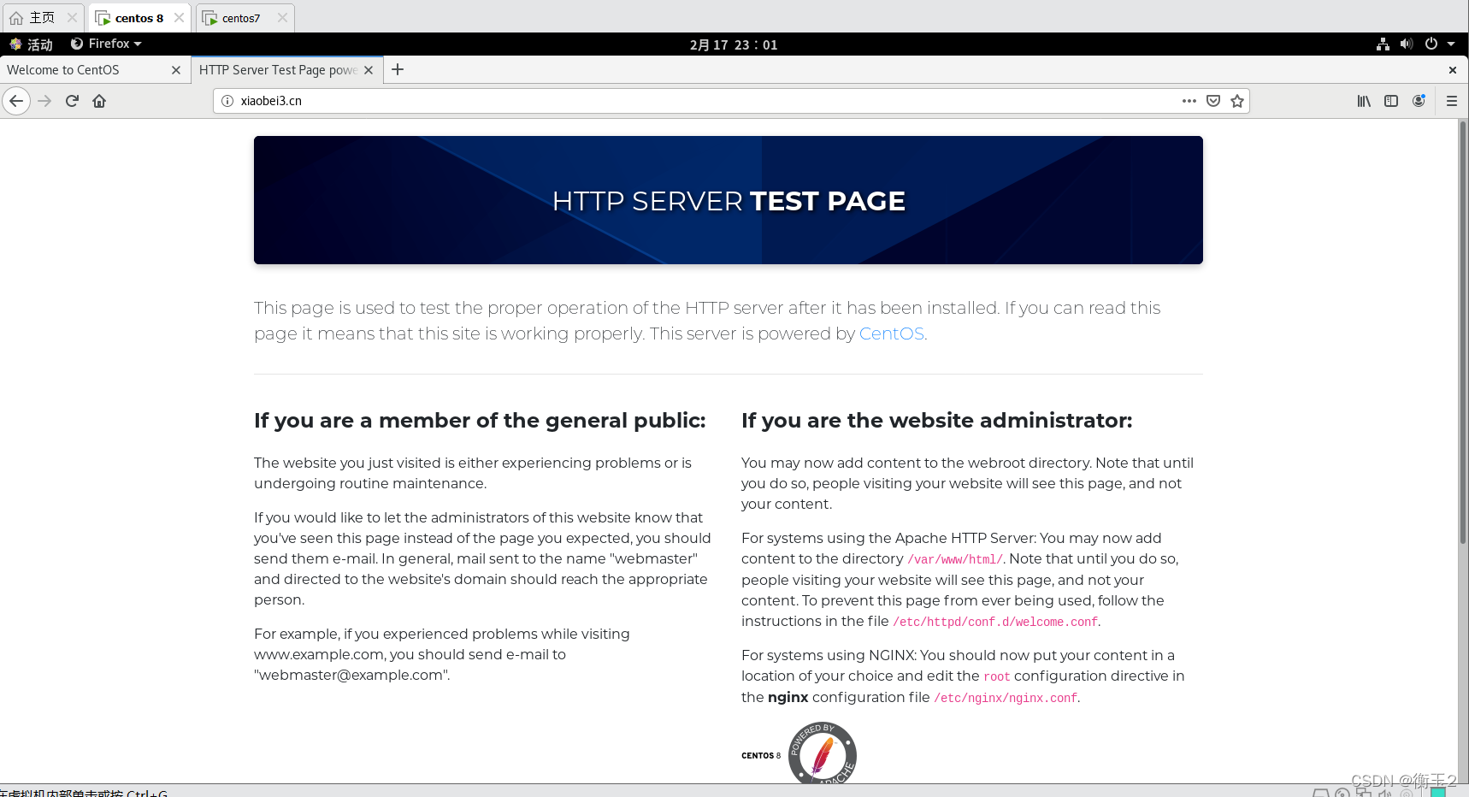The image size is (1469, 797).
Task: Bookmark this page with the star
Action: click(1236, 101)
